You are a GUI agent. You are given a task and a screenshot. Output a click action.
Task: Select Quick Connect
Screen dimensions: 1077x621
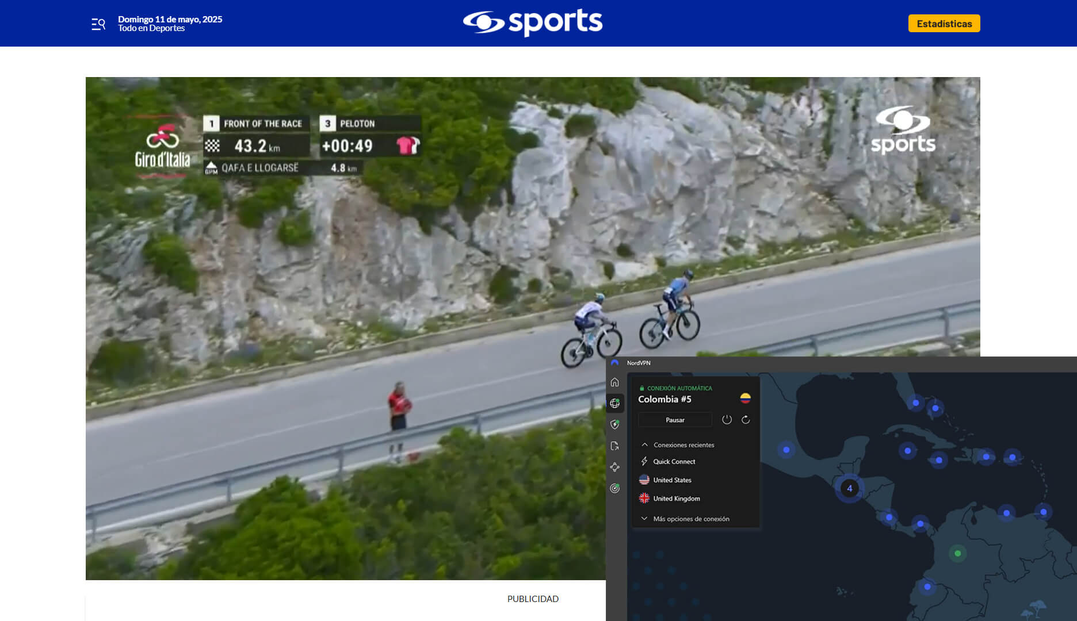pos(674,462)
